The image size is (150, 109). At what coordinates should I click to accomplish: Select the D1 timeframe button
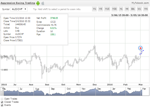point(133,9)
